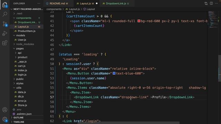Open editor more actions menu
221x124 pixels.
[x=217, y=3]
